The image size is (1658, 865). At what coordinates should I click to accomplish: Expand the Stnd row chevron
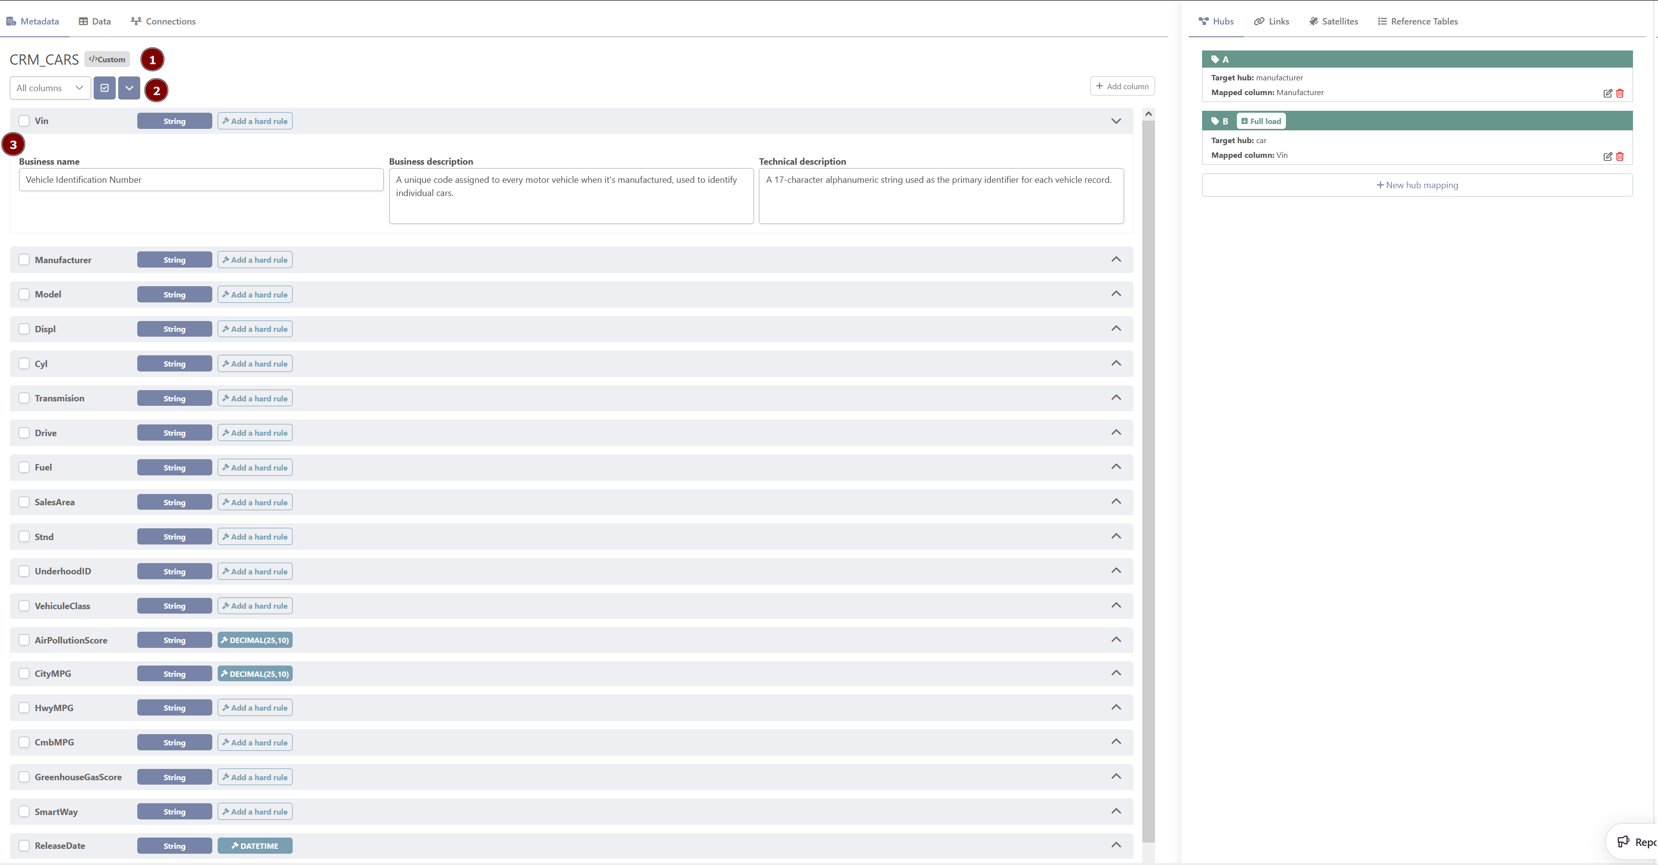tap(1116, 536)
